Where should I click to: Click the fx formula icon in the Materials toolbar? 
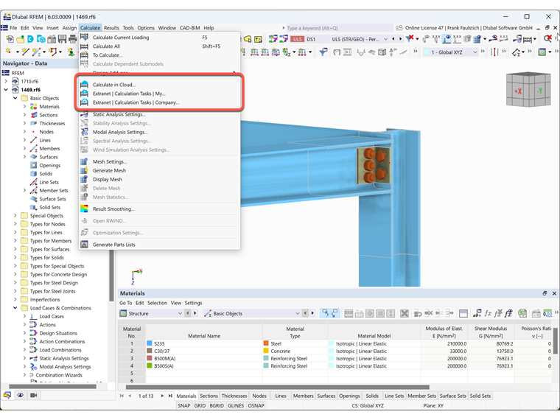(488, 313)
